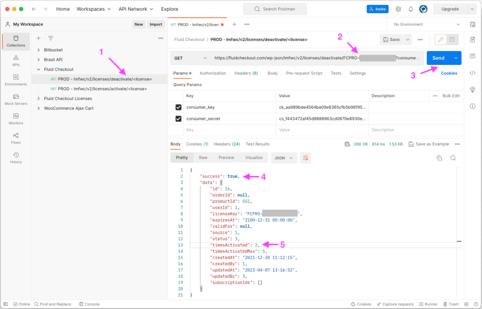Expand the Brasil API collection
482x309 pixels.
pyautogui.click(x=39, y=60)
